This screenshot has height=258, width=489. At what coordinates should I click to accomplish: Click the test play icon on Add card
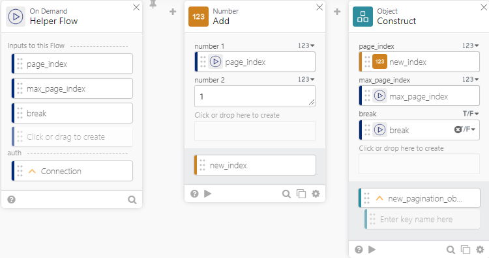pos(208,194)
